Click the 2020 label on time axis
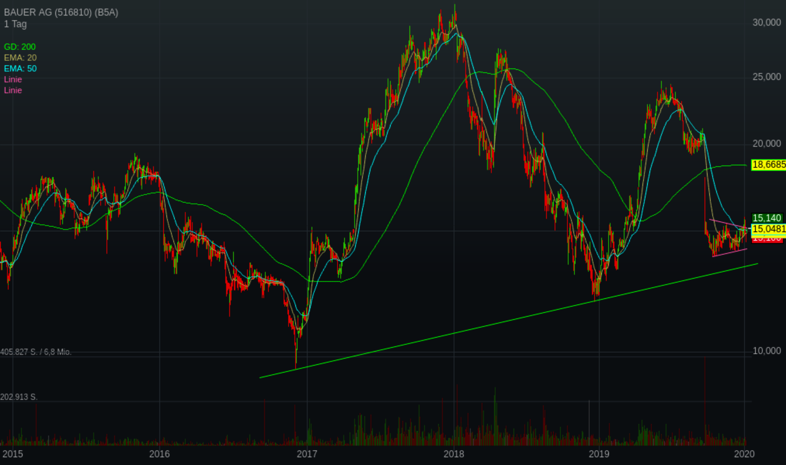The image size is (786, 465). pos(744,454)
